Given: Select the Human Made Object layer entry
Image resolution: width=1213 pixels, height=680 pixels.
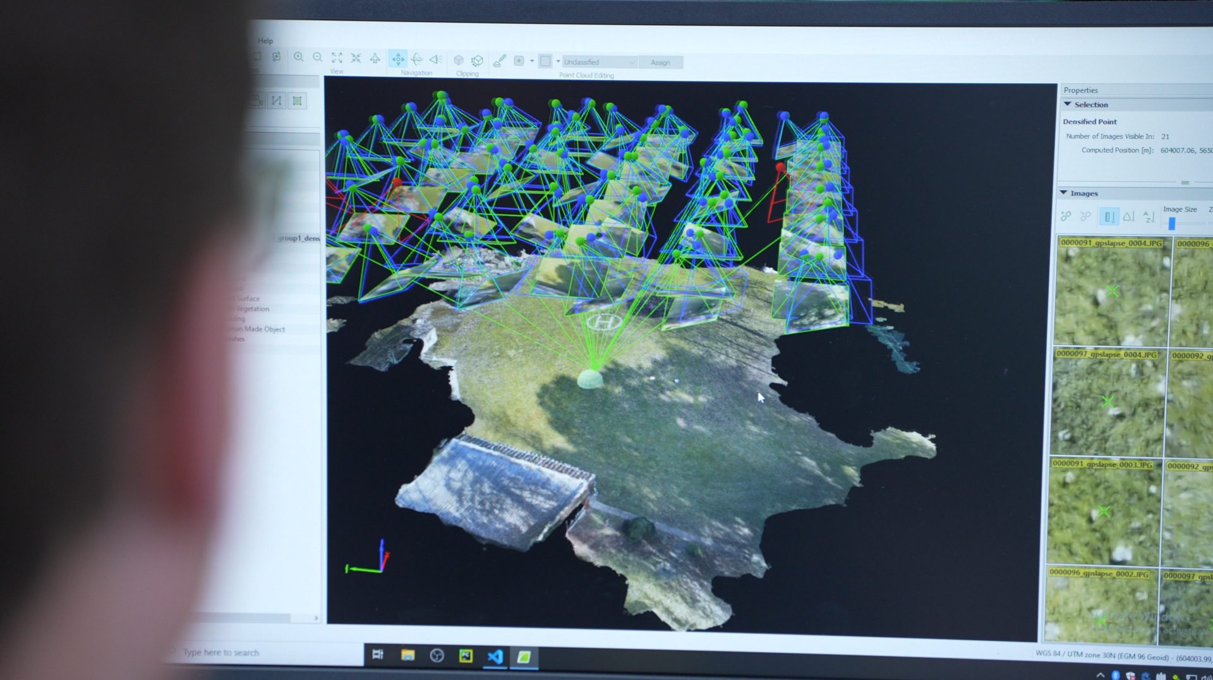Looking at the screenshot, I should tap(256, 329).
